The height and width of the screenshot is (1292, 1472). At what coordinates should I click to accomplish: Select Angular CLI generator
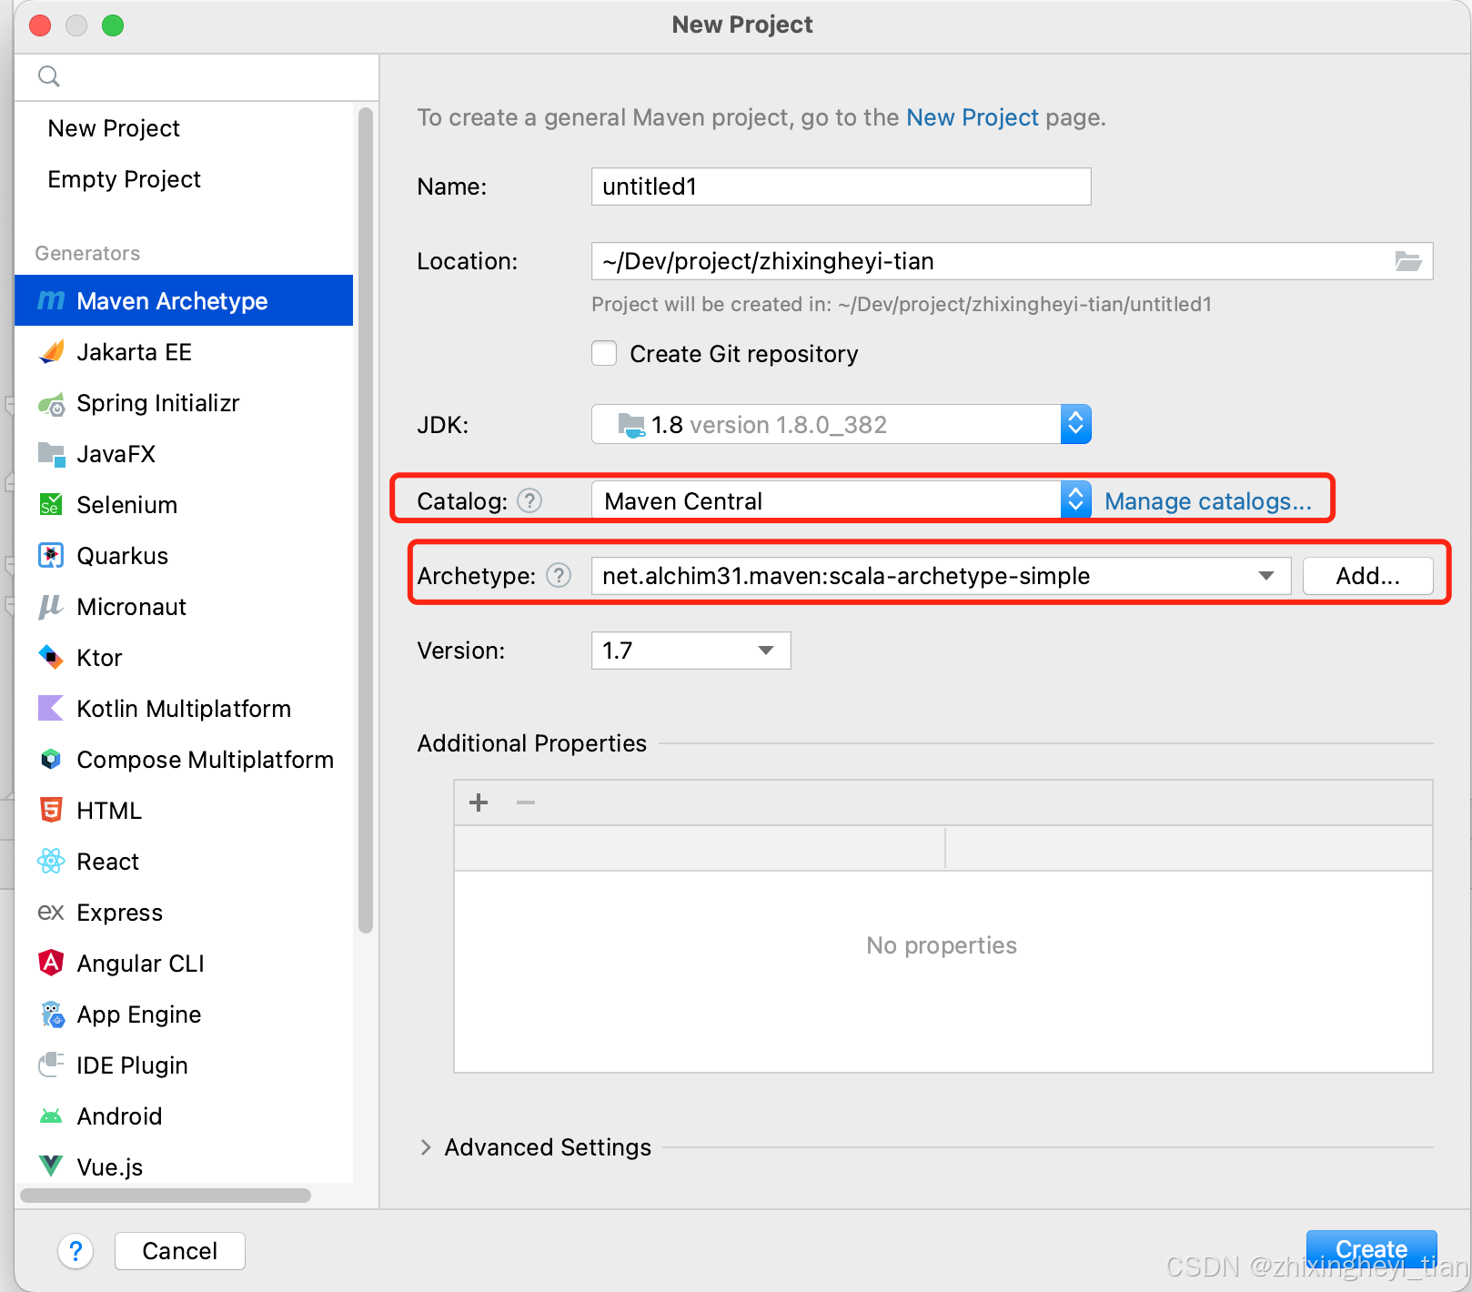[184, 964]
